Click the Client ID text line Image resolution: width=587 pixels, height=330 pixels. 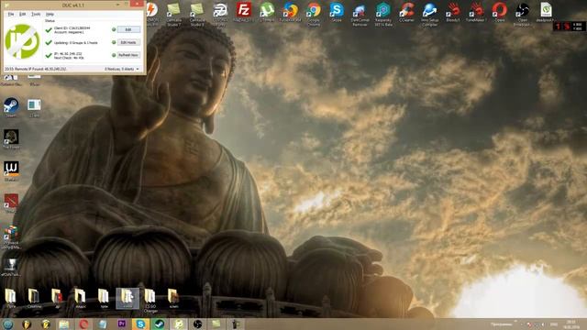(72, 27)
